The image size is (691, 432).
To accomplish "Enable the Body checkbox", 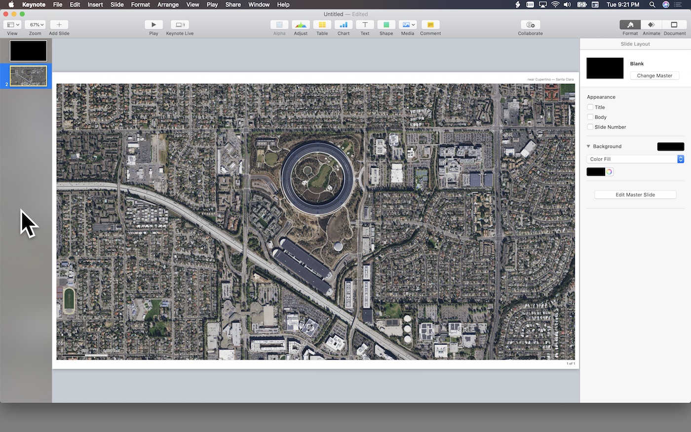I will coord(590,117).
